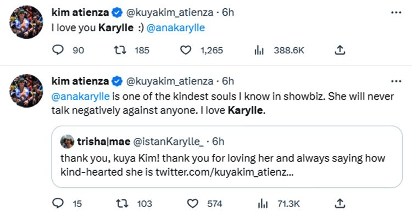This screenshot has height=218, width=412.
Task: Open trisha|mae quoted tweet avatar
Action: coord(67,142)
